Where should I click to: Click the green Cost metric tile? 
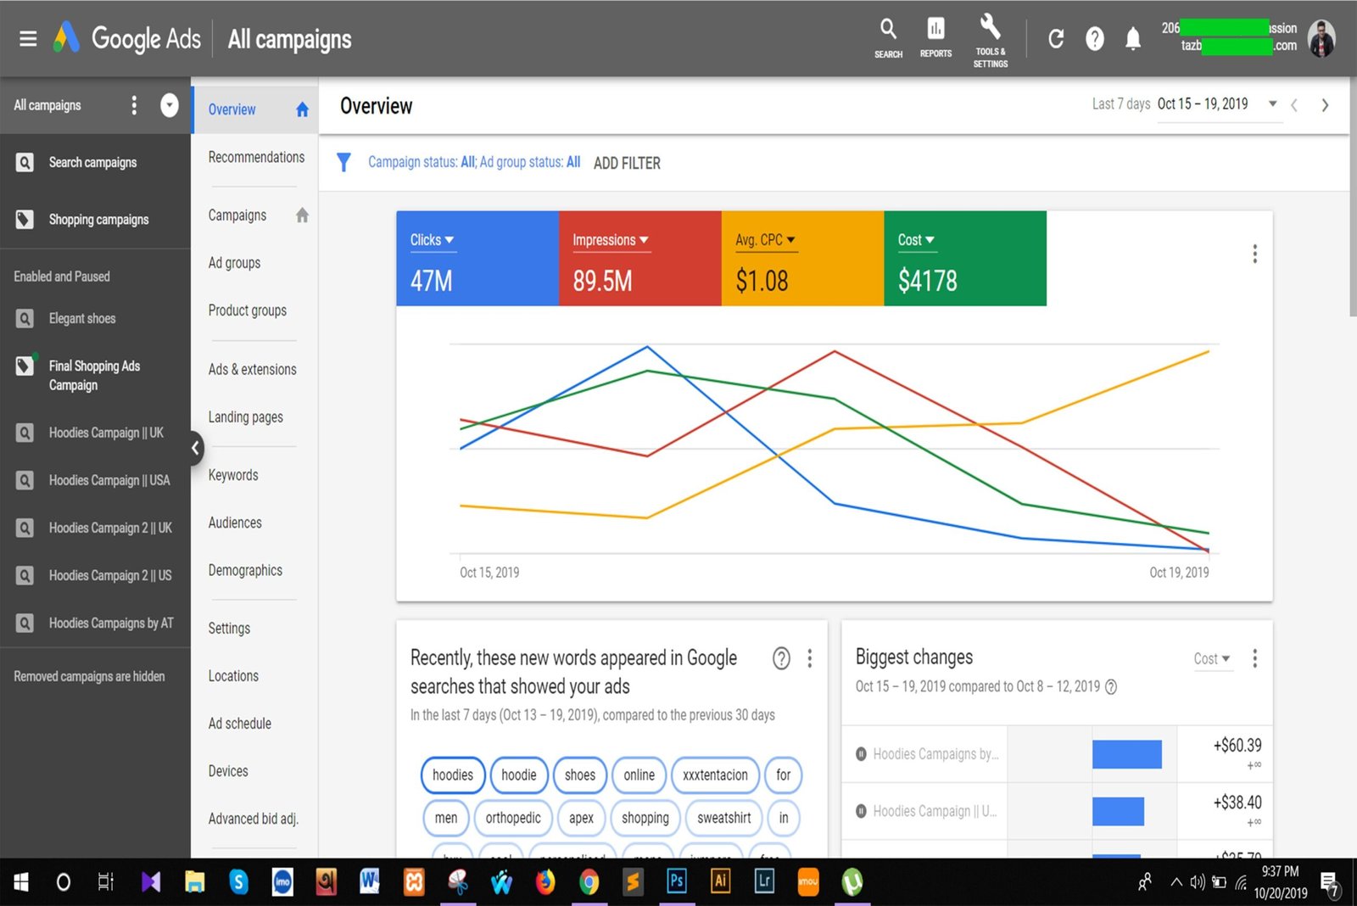[964, 259]
